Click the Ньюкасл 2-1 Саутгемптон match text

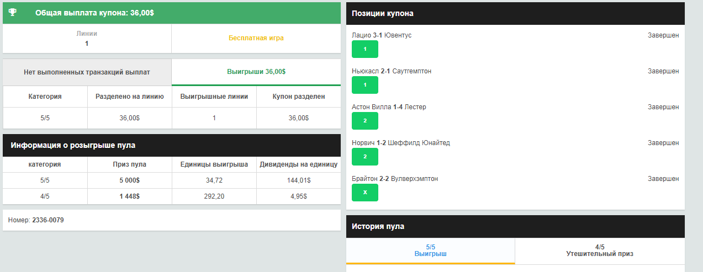(x=392, y=71)
